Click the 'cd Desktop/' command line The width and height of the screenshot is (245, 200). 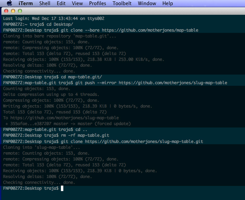click(38, 24)
